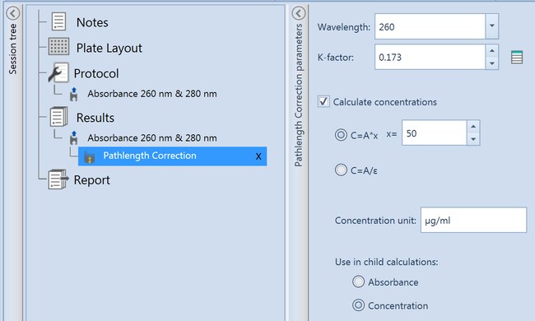Select the Protocol wrench icon
Viewport: 535px width, 321px height.
(x=58, y=72)
